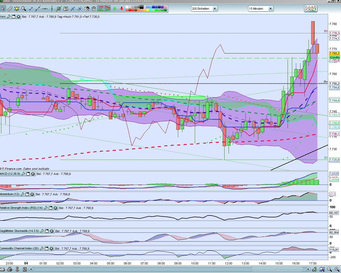Click the RSI value label 68,167
Image resolution: width=341 pixels, height=273 pixels.
click(334, 213)
